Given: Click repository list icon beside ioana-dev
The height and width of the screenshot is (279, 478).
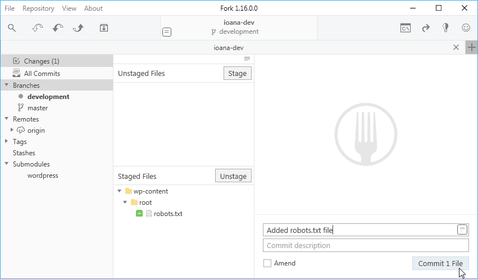Looking at the screenshot, I should (x=167, y=31).
